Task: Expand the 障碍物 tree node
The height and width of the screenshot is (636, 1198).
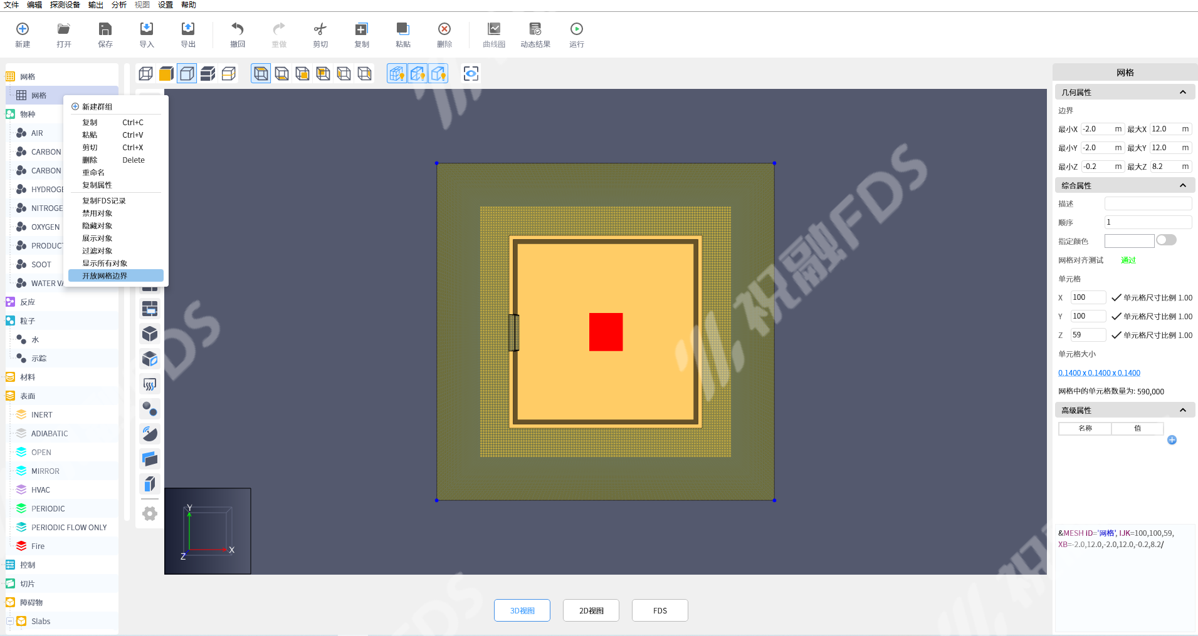Action: tap(10, 602)
